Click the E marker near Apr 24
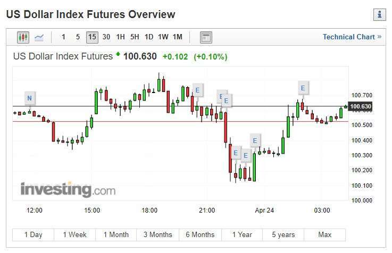The image size is (392, 253). point(255,141)
